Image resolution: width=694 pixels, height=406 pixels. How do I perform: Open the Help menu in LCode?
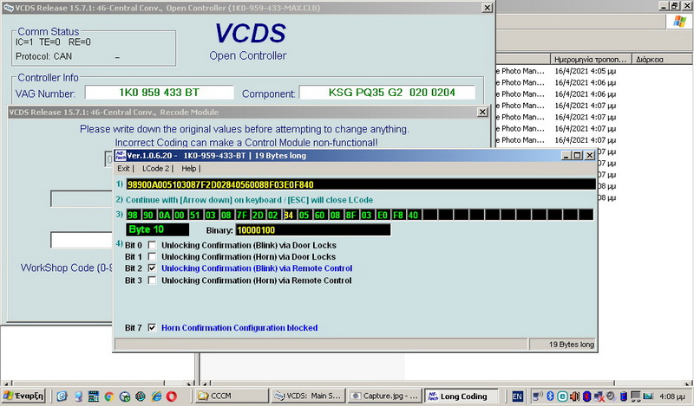(x=188, y=168)
